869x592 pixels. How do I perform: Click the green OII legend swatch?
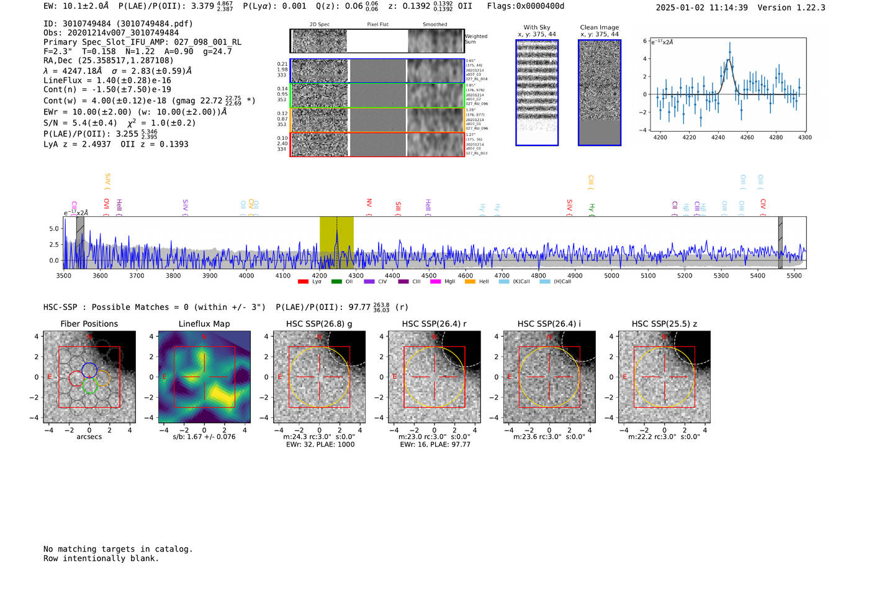pos(336,282)
